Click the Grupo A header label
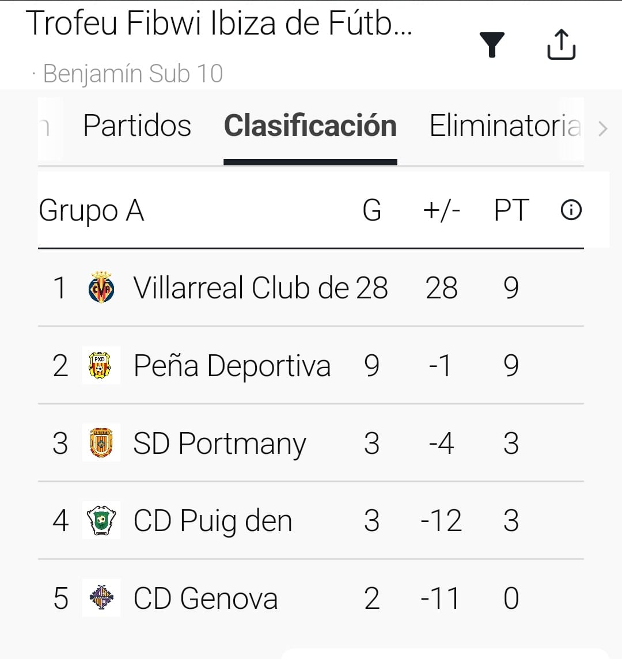The width and height of the screenshot is (622, 659). [x=91, y=210]
